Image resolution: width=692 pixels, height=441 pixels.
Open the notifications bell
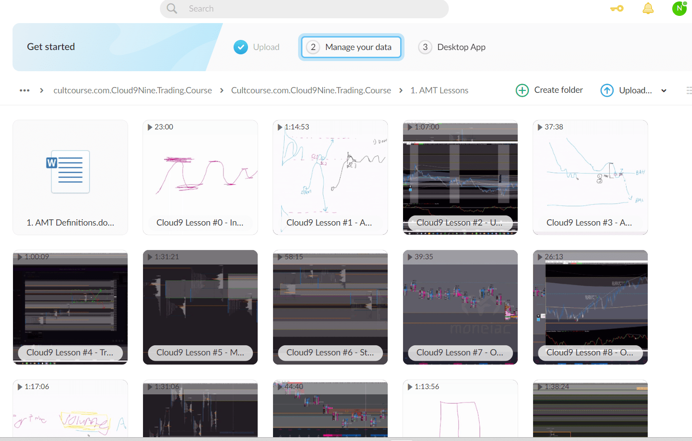point(648,8)
